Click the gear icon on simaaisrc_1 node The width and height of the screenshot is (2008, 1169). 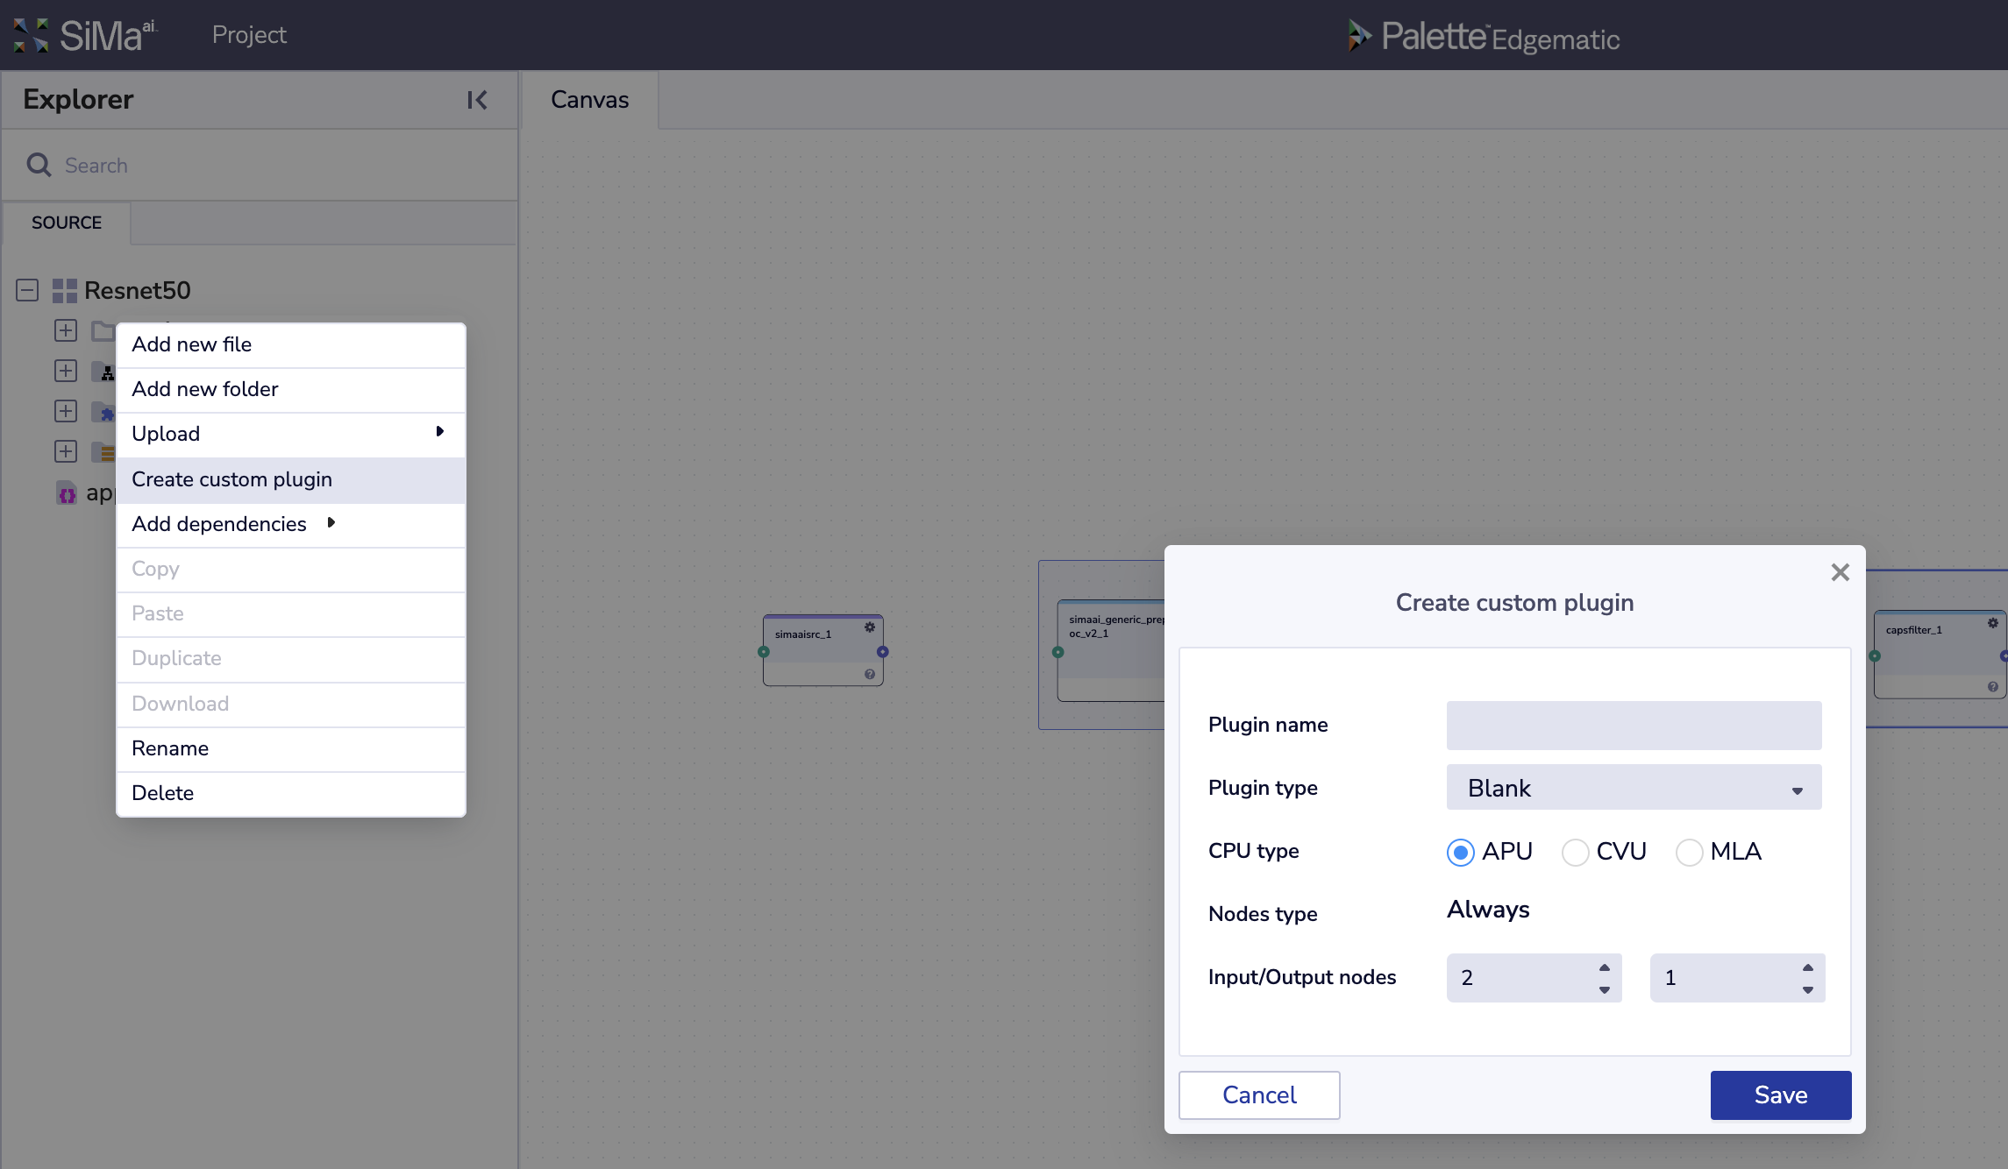[869, 627]
